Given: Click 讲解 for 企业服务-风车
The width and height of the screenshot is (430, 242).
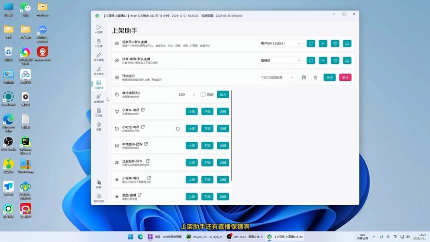Looking at the screenshot, I should 223,163.
